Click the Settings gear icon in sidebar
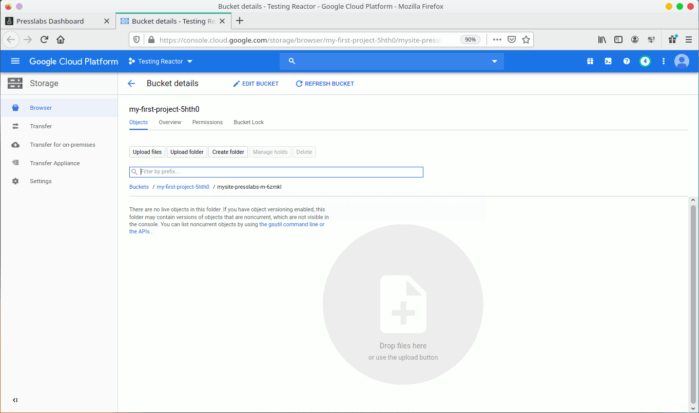This screenshot has width=699, height=413. click(x=15, y=181)
